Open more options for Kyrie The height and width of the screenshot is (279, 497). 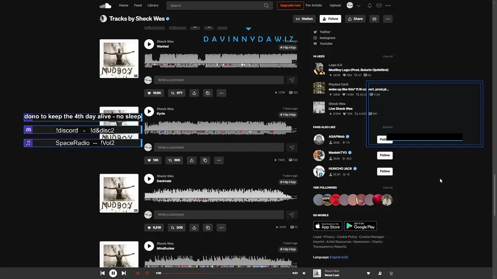click(x=219, y=160)
